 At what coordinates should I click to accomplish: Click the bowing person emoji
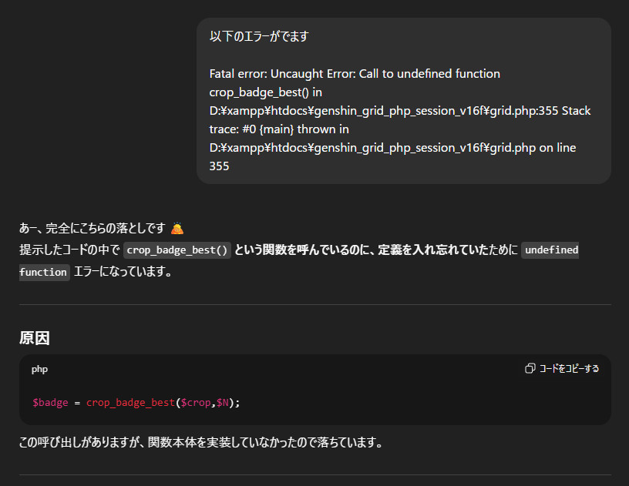click(x=177, y=229)
